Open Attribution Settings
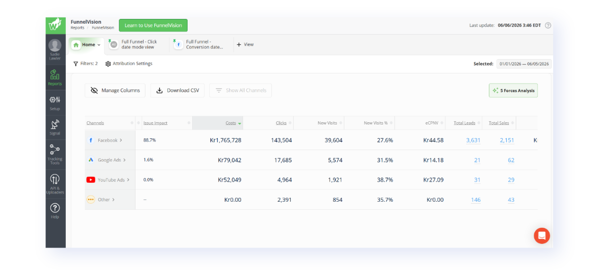This screenshot has width=610, height=277. tap(129, 63)
